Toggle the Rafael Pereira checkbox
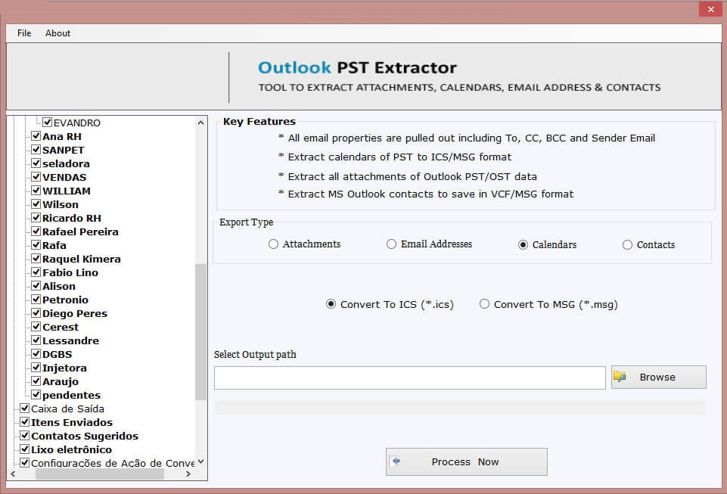 (x=36, y=231)
